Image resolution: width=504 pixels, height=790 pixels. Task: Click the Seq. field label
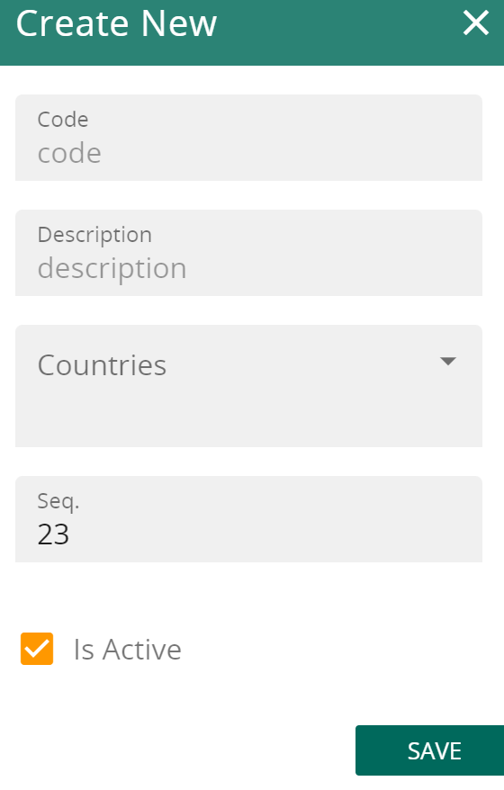(58, 502)
